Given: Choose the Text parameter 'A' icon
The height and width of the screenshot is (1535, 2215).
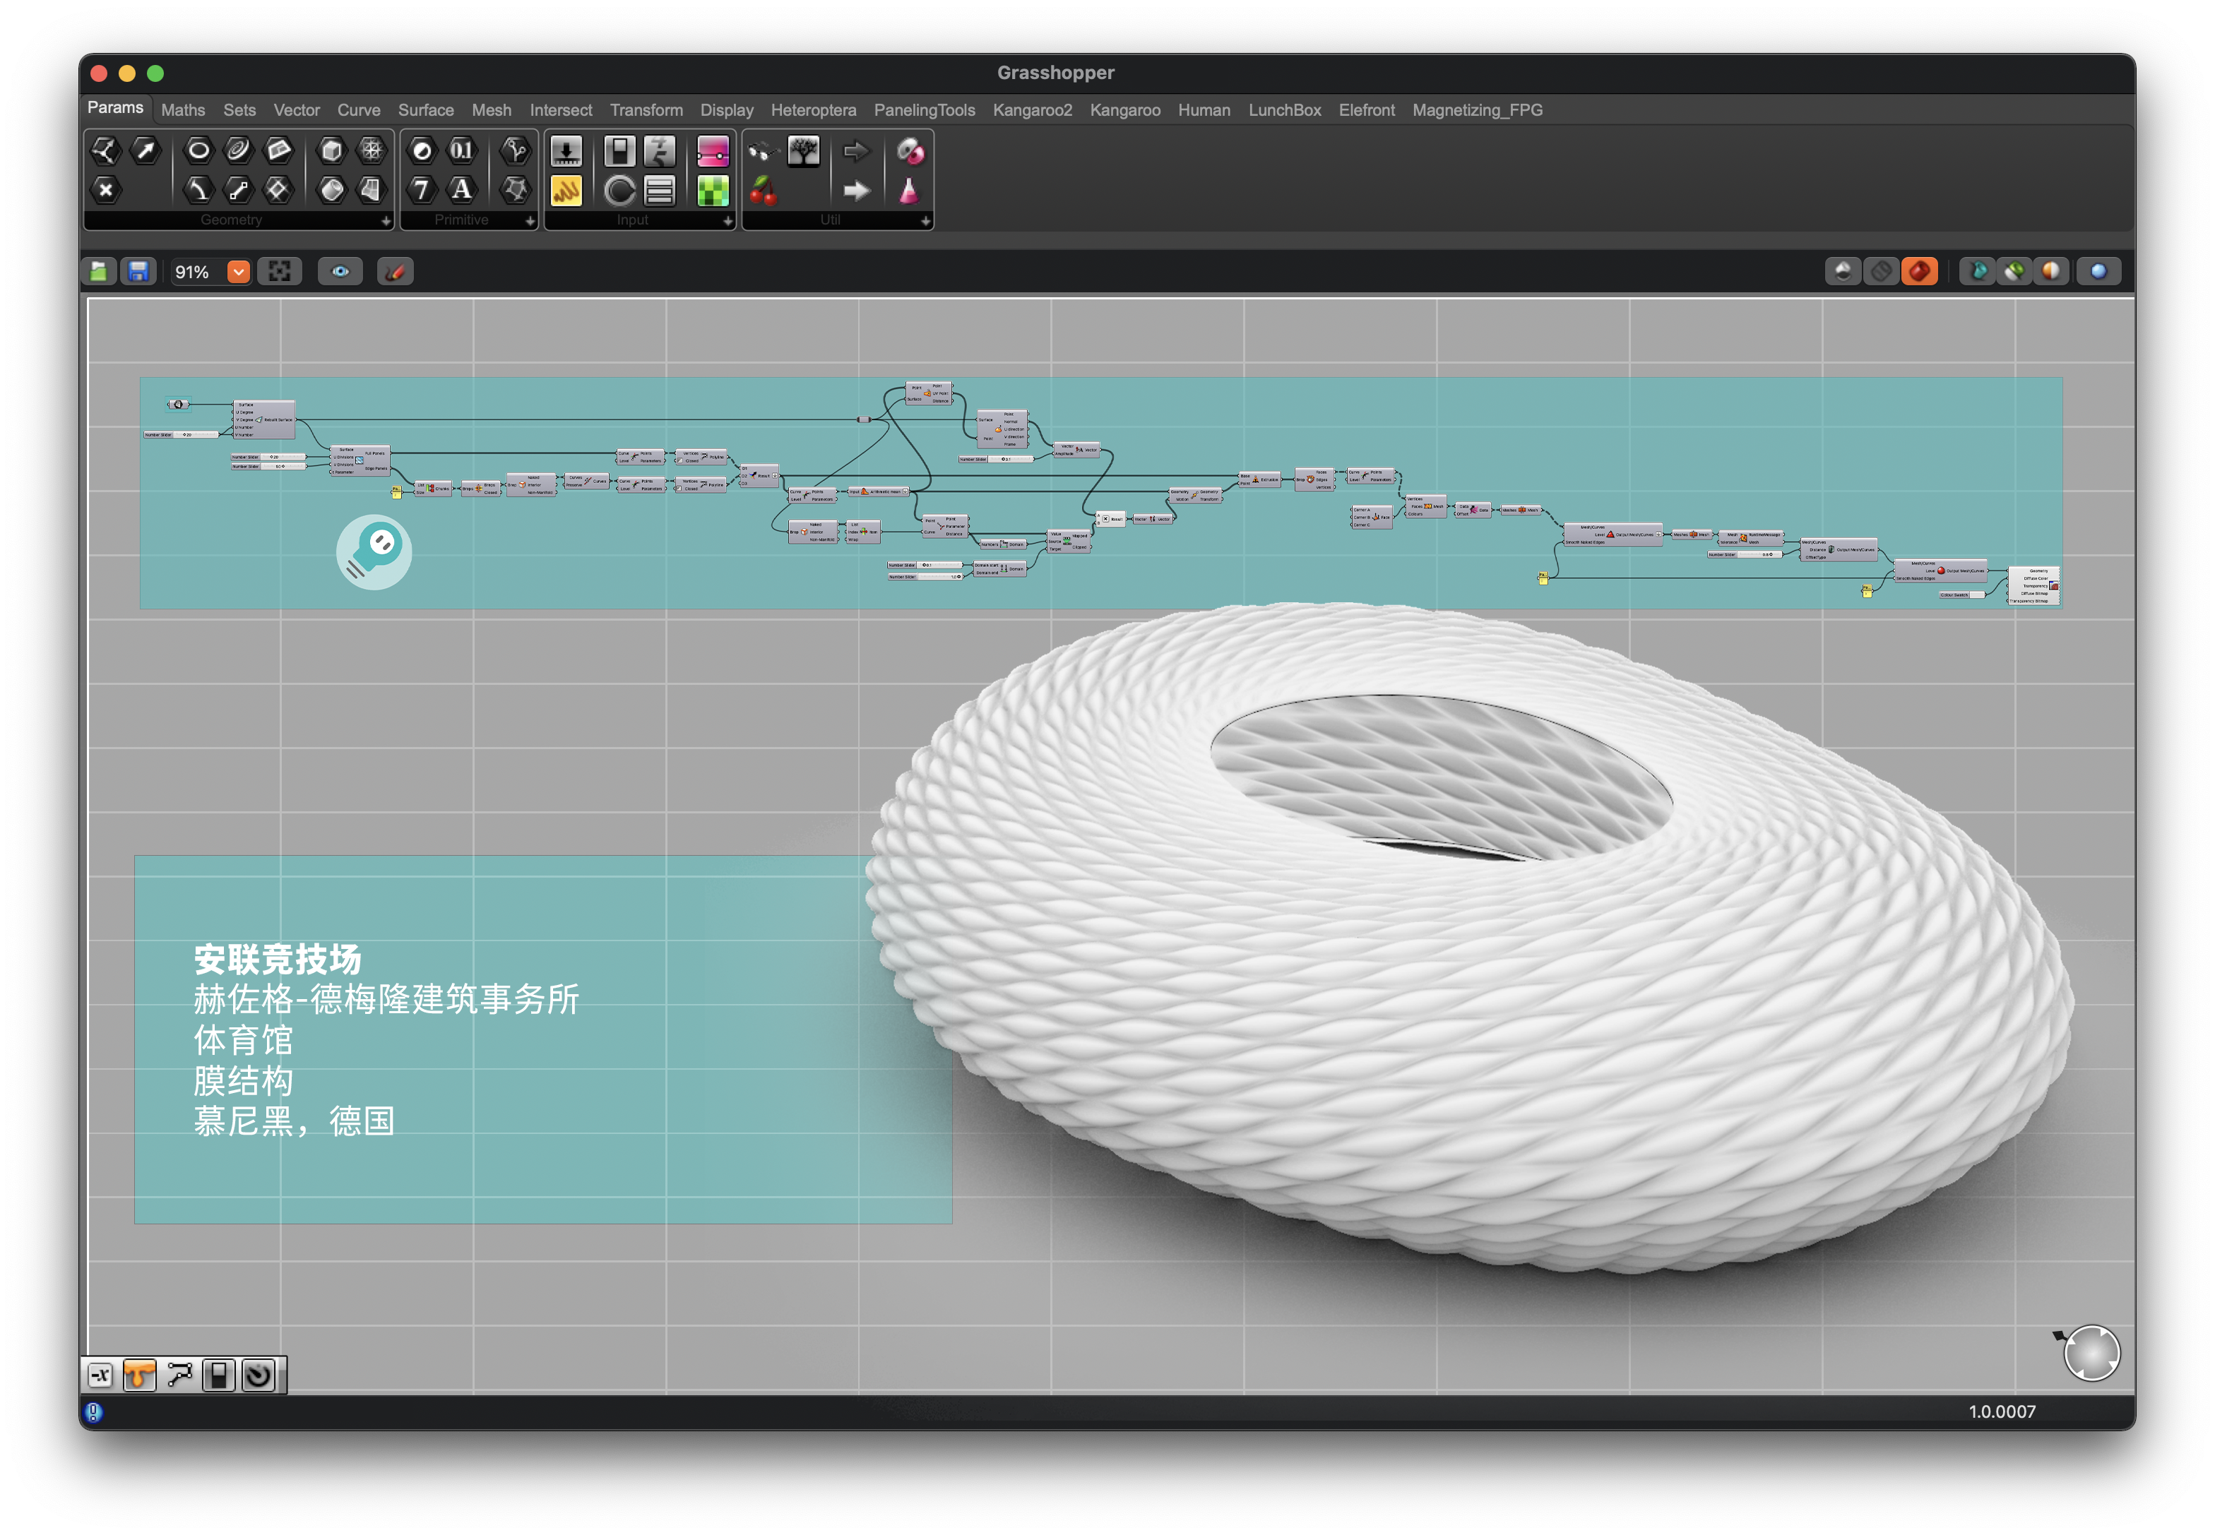Looking at the screenshot, I should [x=462, y=189].
